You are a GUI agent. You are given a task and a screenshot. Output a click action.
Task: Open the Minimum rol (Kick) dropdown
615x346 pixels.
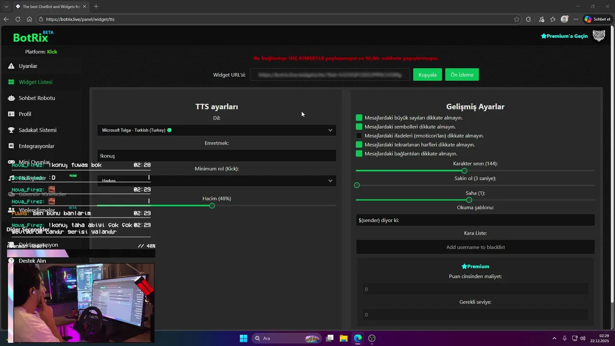click(217, 181)
